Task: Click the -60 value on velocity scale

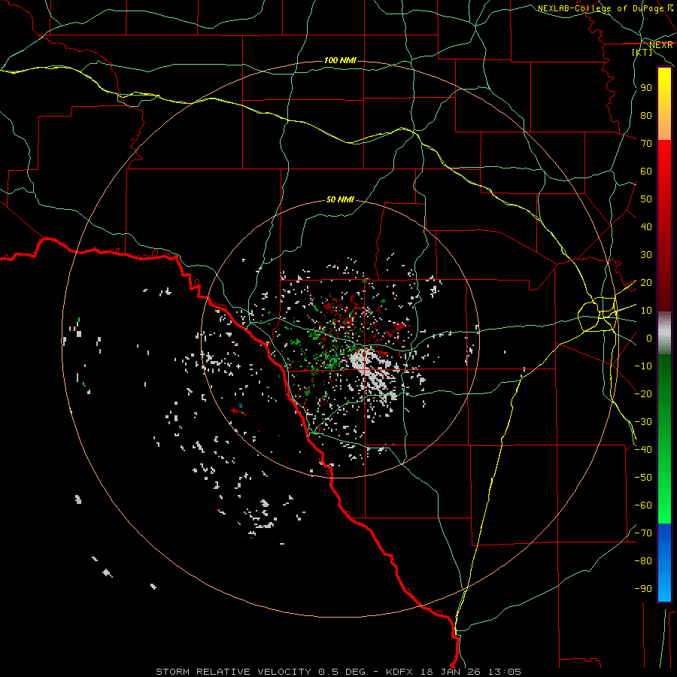Action: pyautogui.click(x=643, y=505)
